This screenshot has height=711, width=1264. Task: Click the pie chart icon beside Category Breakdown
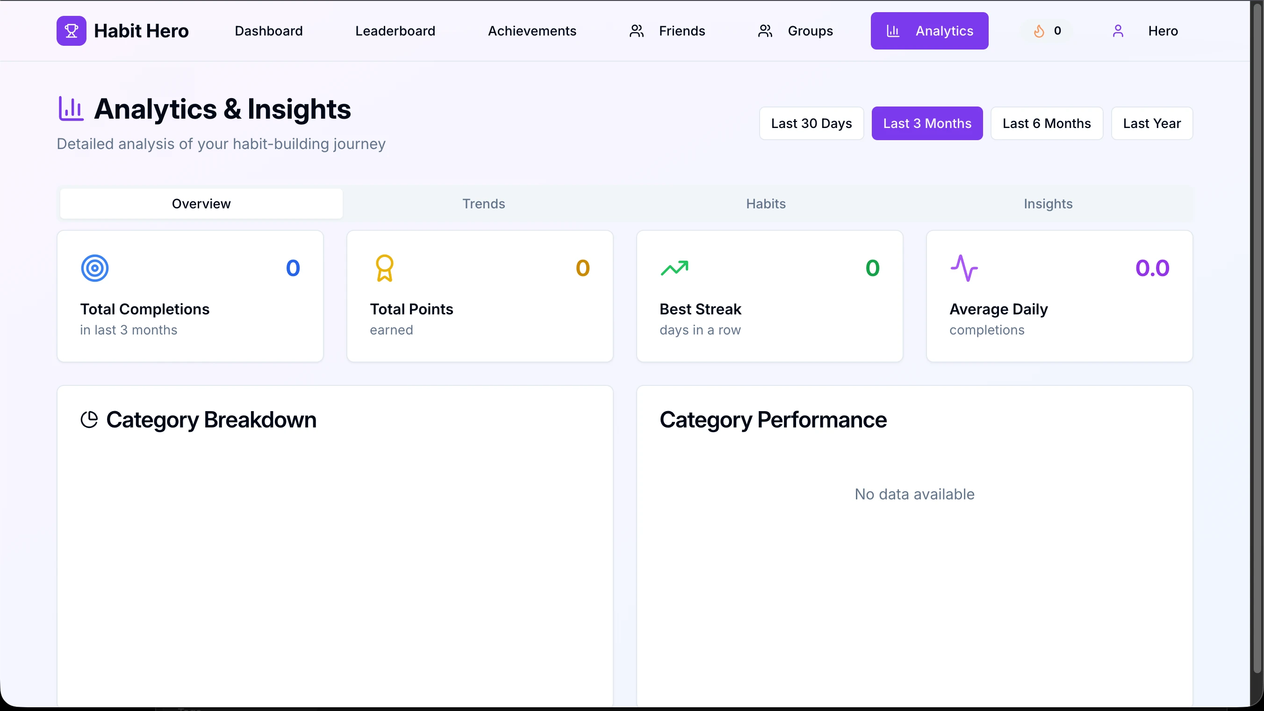pyautogui.click(x=89, y=420)
